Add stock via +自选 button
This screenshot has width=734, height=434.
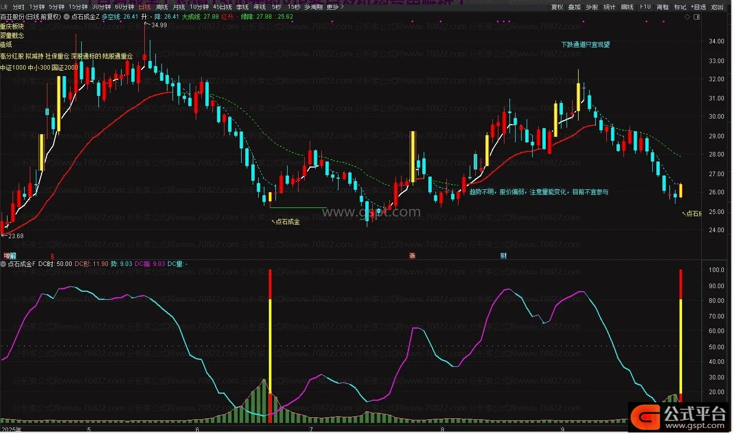(698, 7)
